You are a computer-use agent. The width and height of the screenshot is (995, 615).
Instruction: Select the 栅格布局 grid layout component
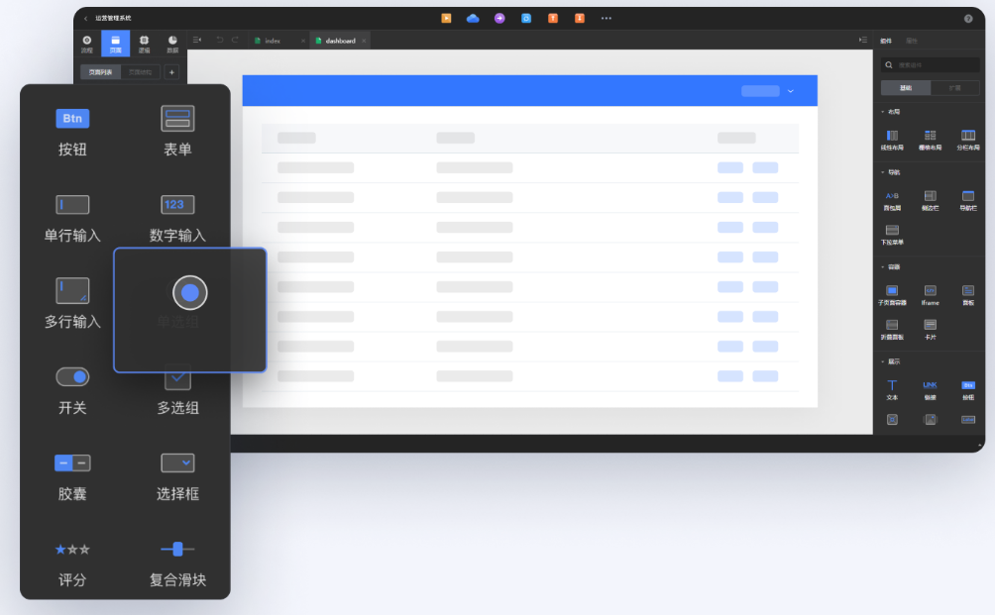[931, 140]
